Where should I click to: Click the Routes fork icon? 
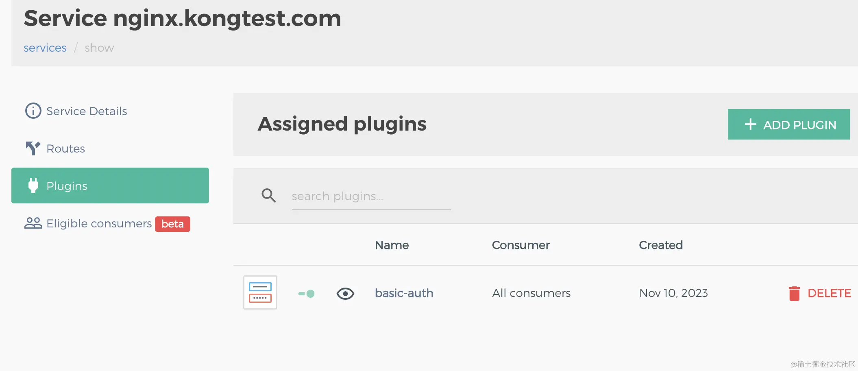(33, 148)
